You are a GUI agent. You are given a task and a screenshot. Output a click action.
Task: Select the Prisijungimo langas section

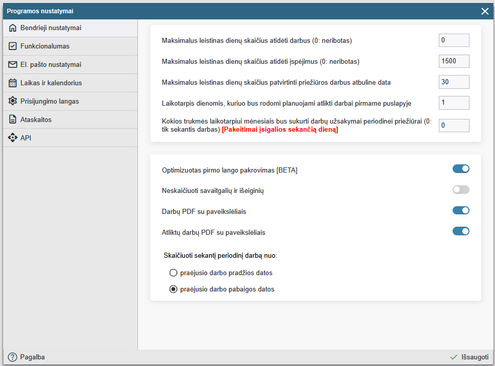[x=70, y=101]
